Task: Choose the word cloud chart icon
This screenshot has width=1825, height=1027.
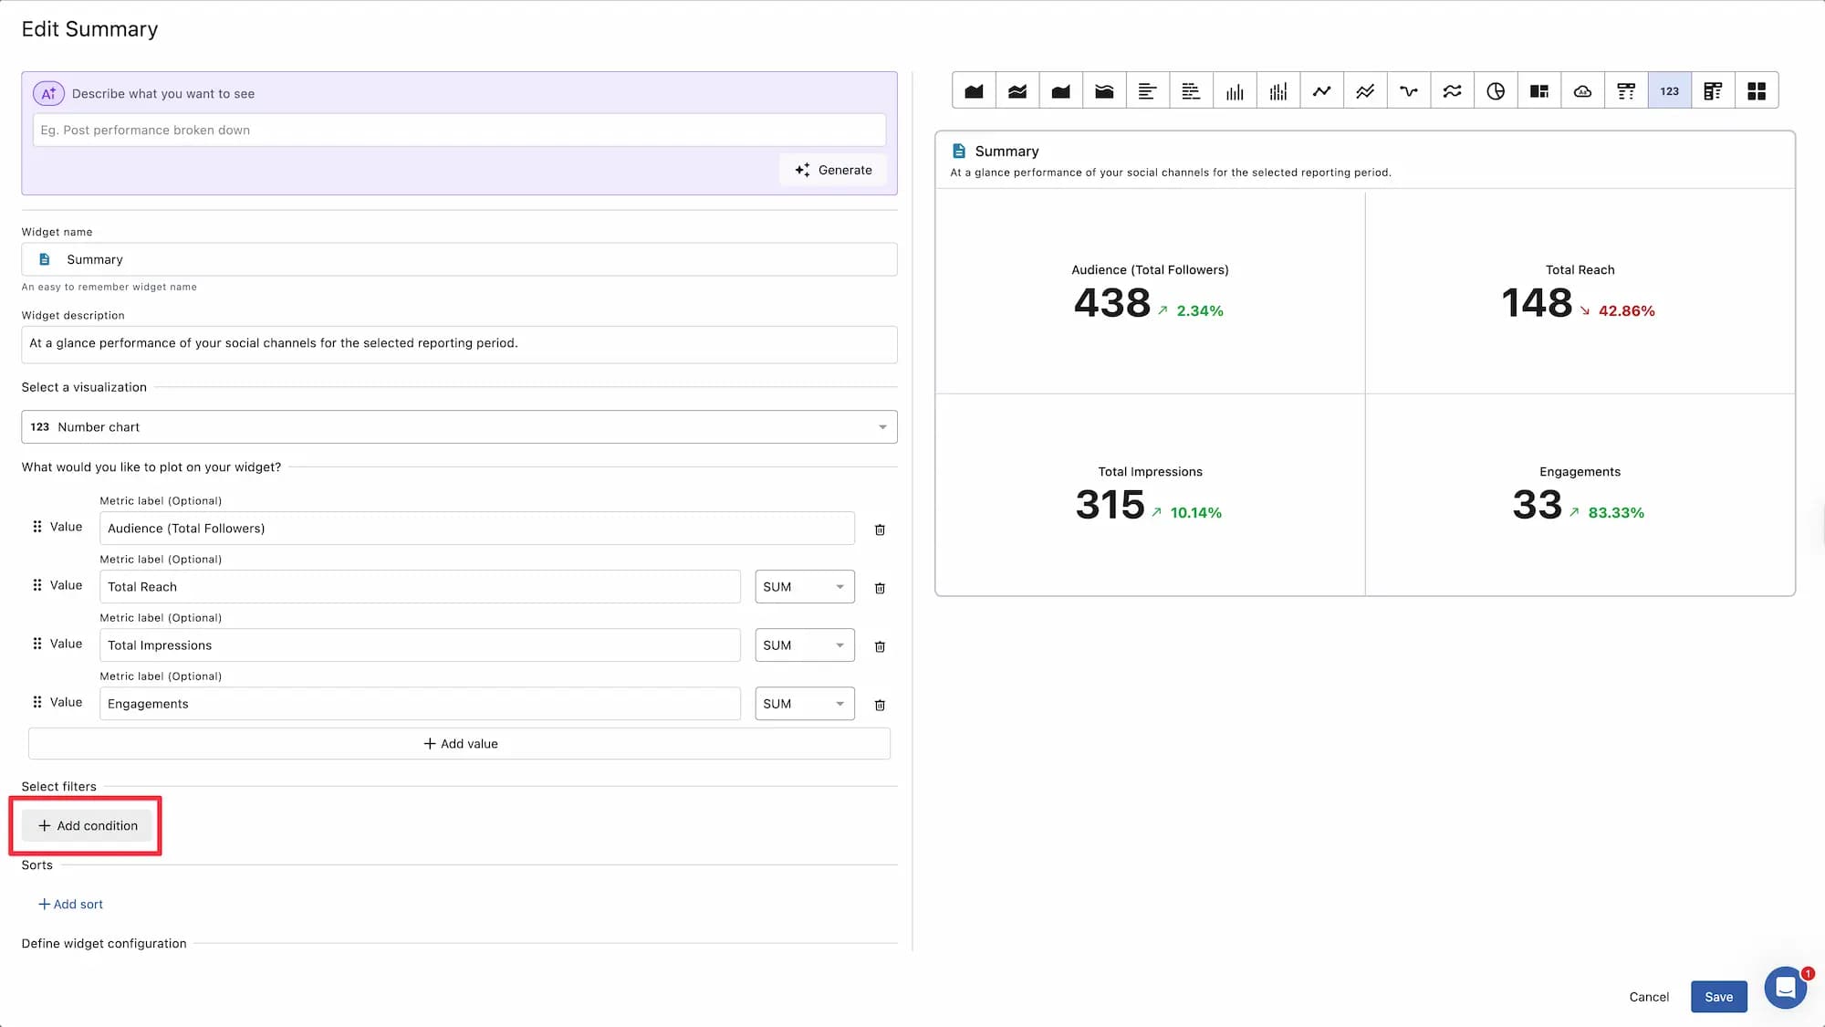Action: [1582, 91]
